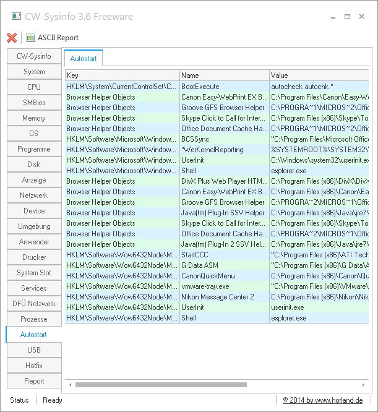Open the Services sidebar tab
378x412 pixels.
click(34, 288)
